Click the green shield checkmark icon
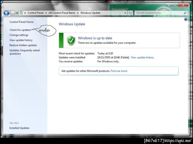 click(71, 41)
